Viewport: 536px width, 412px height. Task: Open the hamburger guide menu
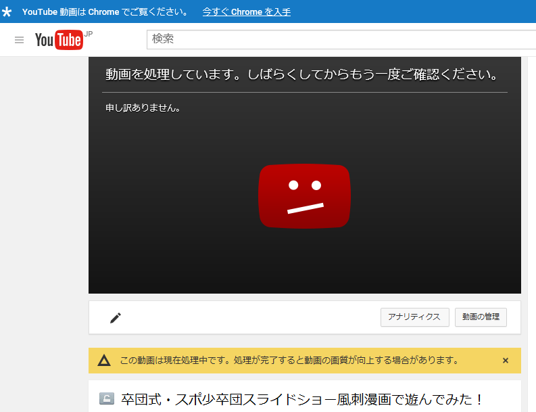(19, 40)
